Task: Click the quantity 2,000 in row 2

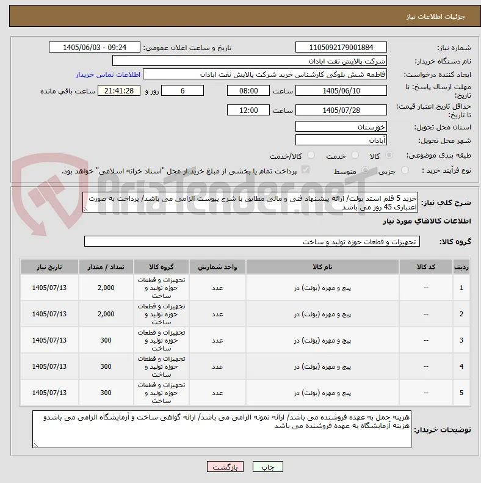Action: tap(106, 314)
